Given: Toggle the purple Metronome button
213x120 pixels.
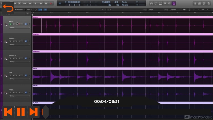Looking at the screenshot, I should coord(174,3).
